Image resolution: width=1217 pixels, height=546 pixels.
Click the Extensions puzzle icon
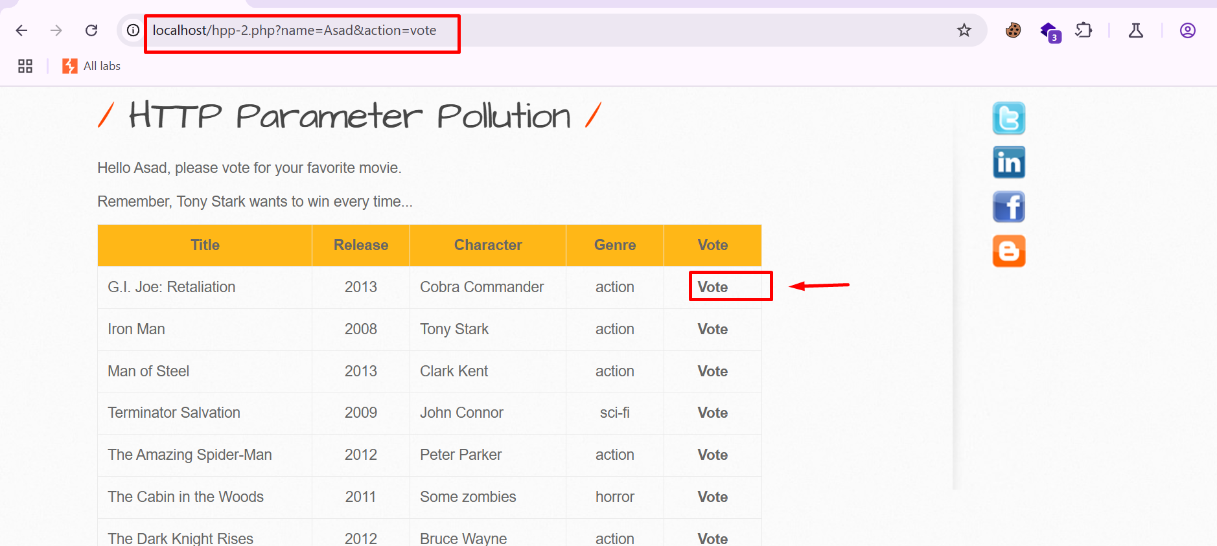click(1083, 30)
